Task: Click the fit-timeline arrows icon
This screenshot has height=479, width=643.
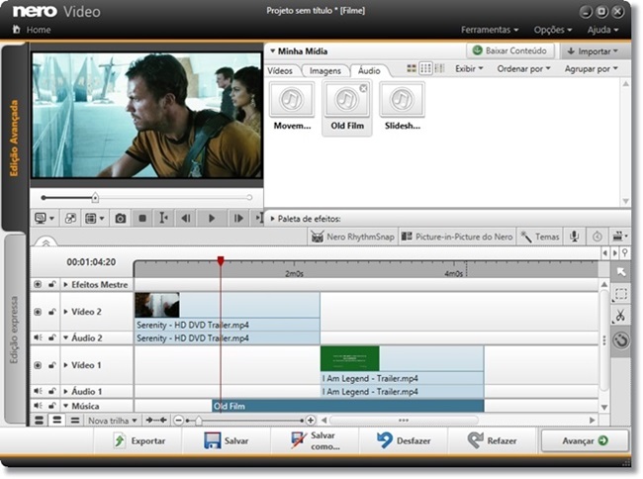Action: pyautogui.click(x=156, y=420)
